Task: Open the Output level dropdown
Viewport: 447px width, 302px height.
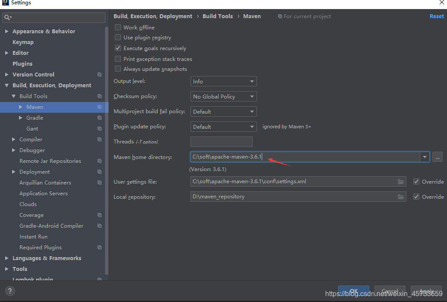Action: [x=224, y=81]
